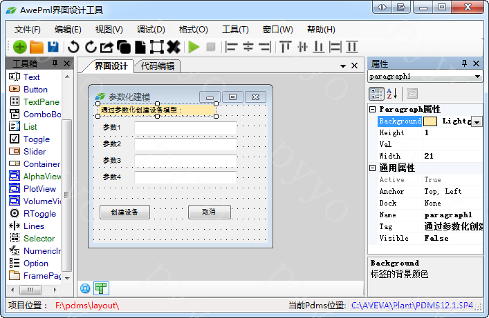Click the Delete X toolbar icon
489x318 pixels.
[174, 47]
